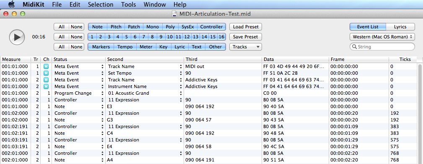Open Status popup on first Track Name row
Viewport: 423px width, 164px height.
[103, 66]
